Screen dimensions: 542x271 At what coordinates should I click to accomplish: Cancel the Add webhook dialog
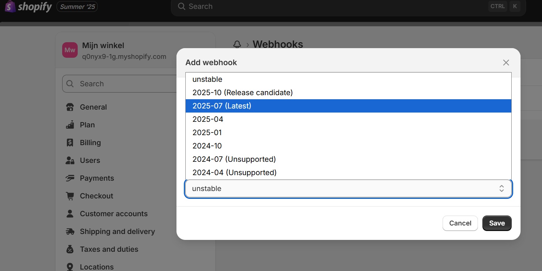(460, 223)
